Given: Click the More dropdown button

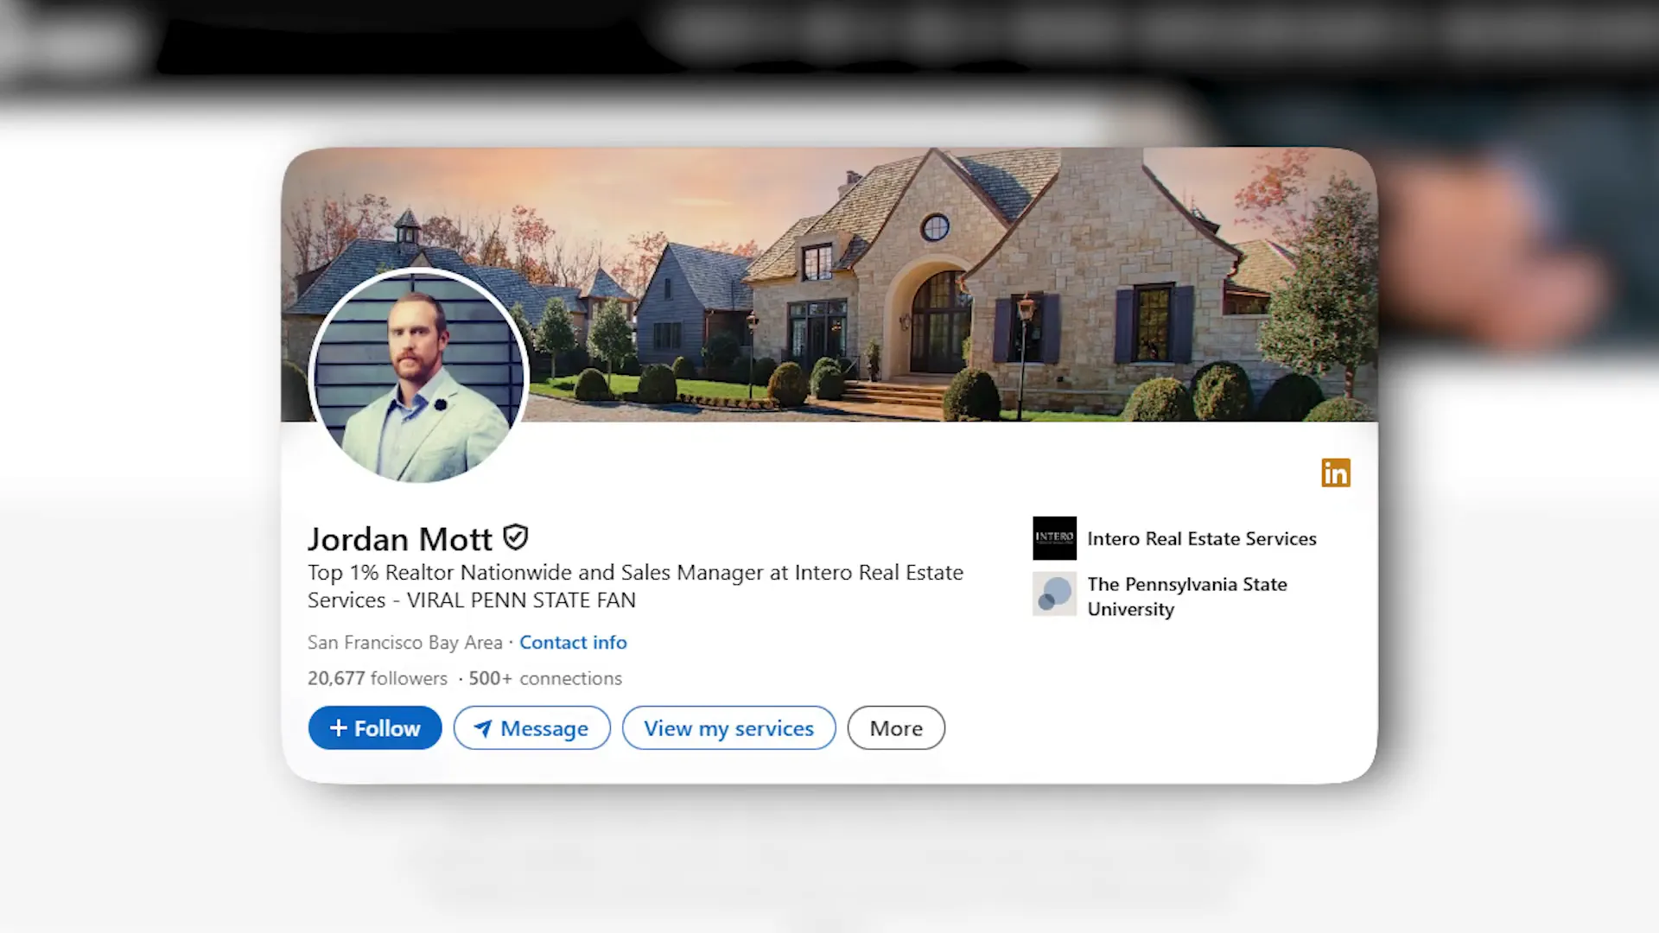Looking at the screenshot, I should (895, 727).
